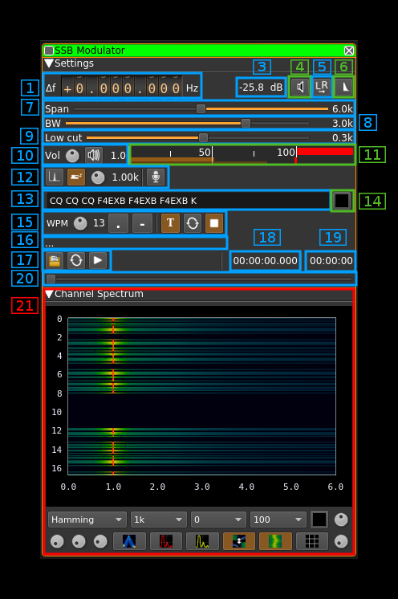This screenshot has height=599, width=398.
Task: Activate the microphone audio input
Action: click(156, 177)
